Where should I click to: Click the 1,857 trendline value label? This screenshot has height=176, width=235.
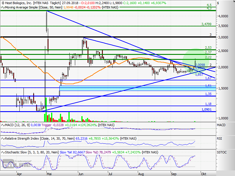(x=199, y=75)
